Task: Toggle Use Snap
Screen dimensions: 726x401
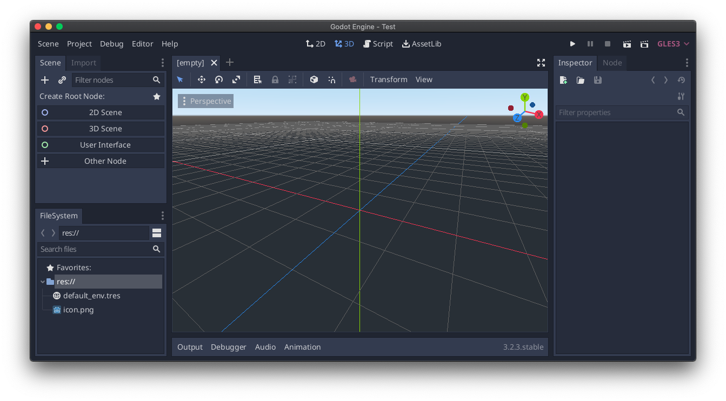Action: click(331, 79)
